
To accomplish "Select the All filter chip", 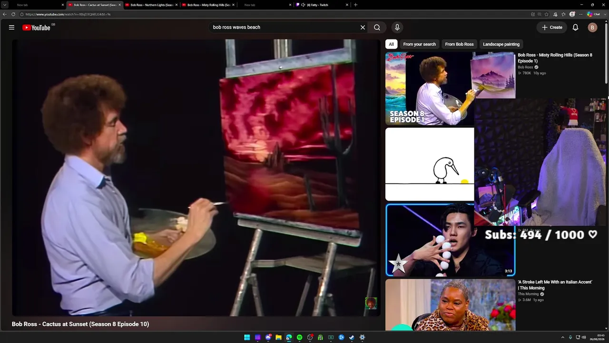I will tap(391, 44).
